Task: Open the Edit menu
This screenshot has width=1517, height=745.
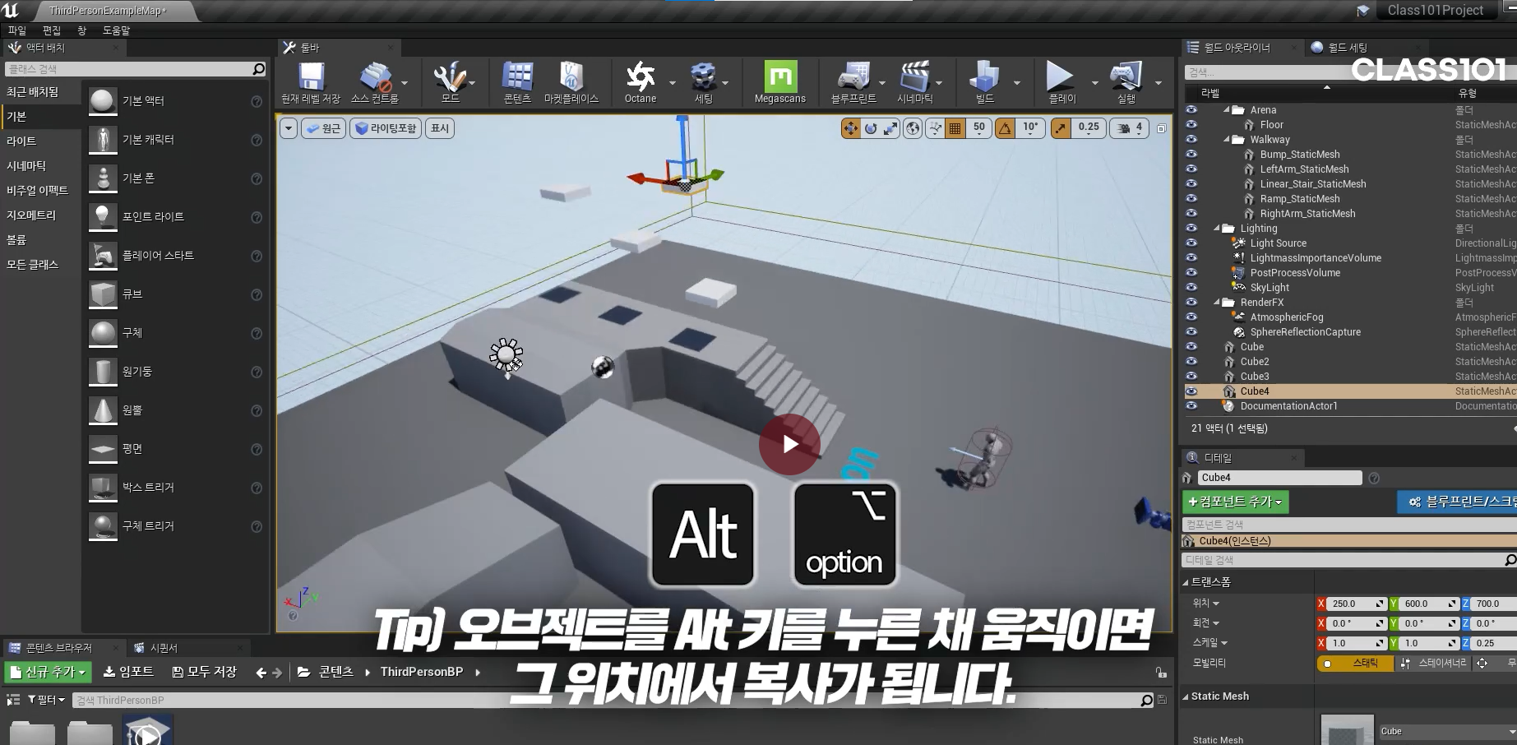Action: 52,30
